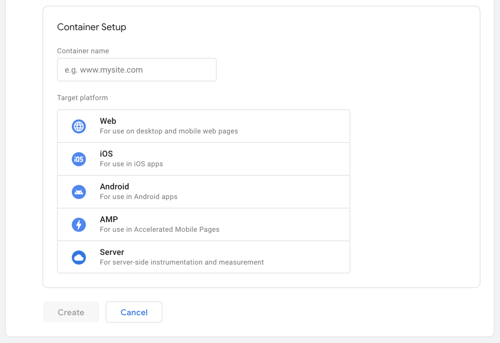The image size is (500, 343).
Task: Click 'For server-side instrumentation and measurement' text
Action: [x=182, y=262]
